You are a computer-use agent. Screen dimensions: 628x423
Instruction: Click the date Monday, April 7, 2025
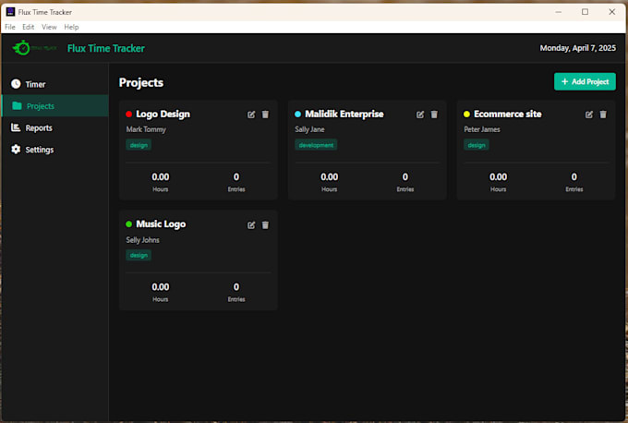tap(577, 48)
